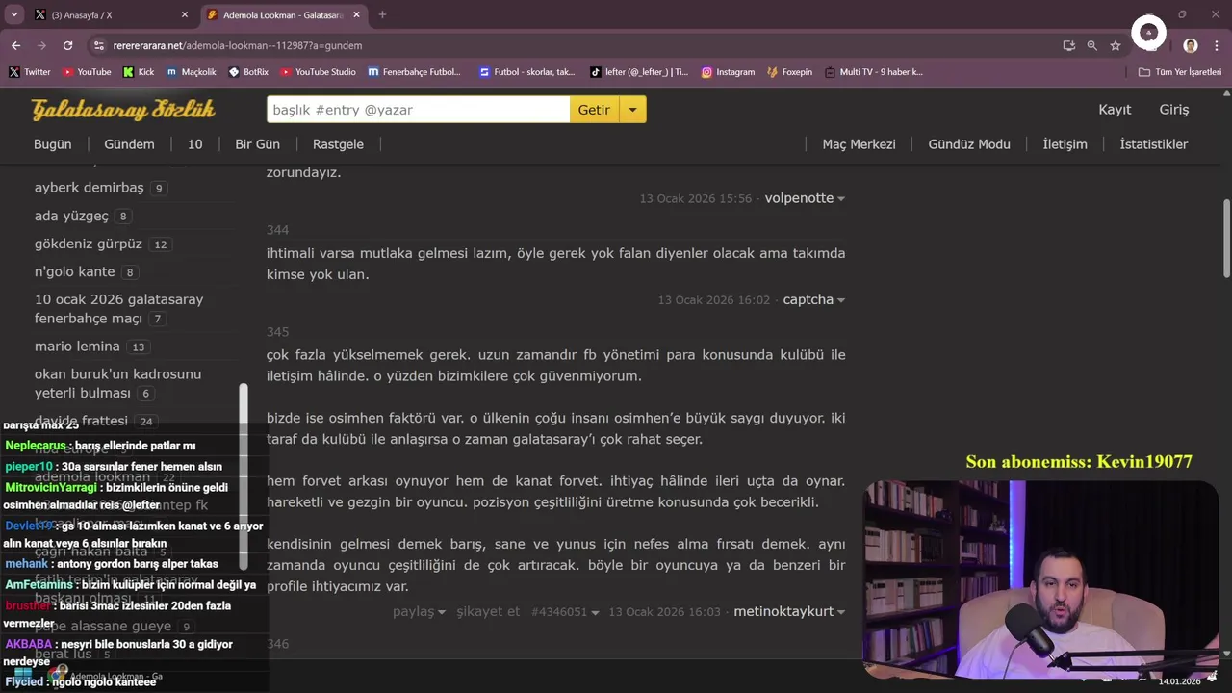Open the Tüm Yer İşaretleri folder
The image size is (1232, 693).
click(x=1180, y=72)
